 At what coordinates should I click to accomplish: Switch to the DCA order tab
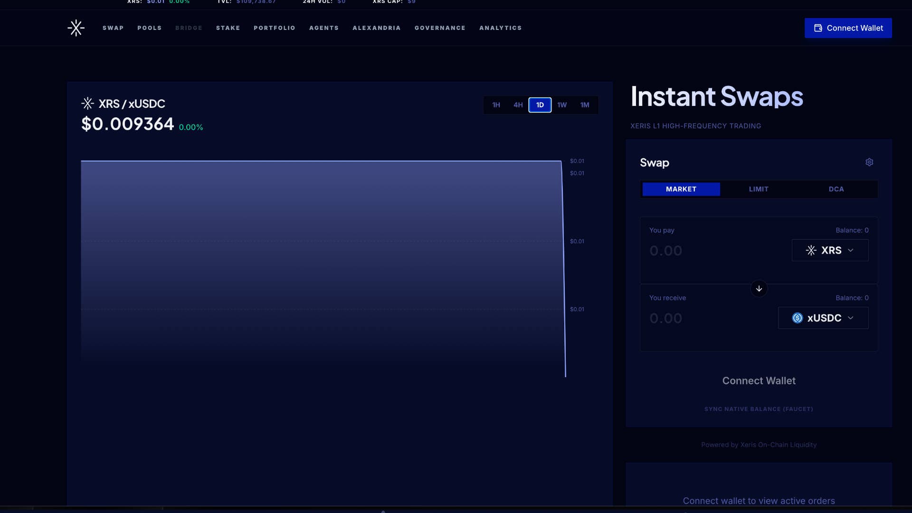[836, 189]
